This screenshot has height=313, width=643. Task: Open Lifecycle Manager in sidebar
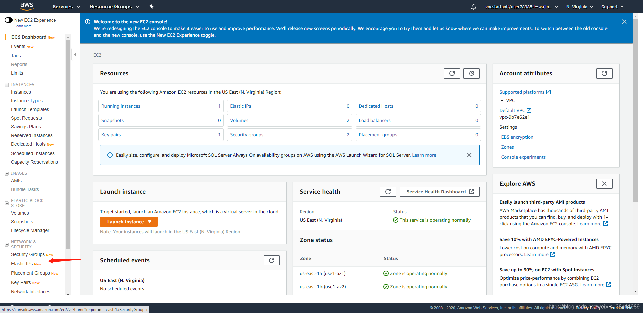(x=30, y=230)
